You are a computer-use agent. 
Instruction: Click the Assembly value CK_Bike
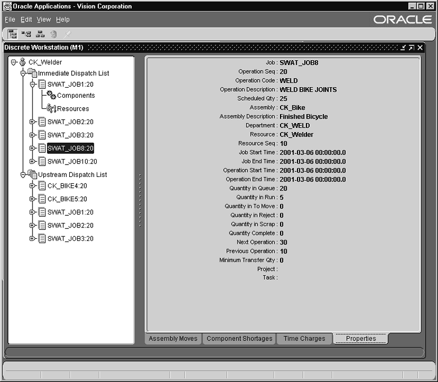[292, 108]
